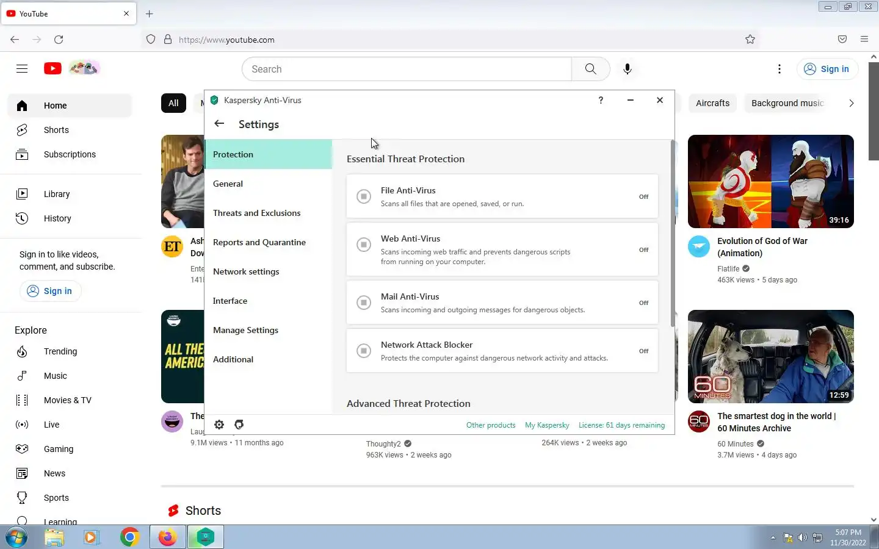Click the YouTube logo
Viewport: 879px width, 549px height.
click(52, 68)
